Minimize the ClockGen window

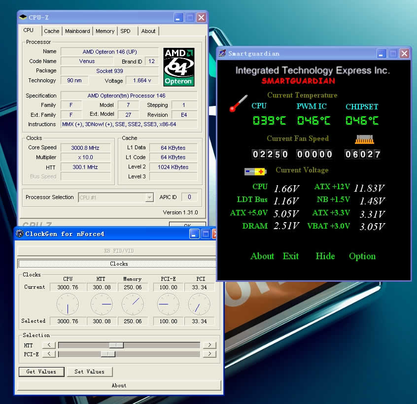pyautogui.click(x=194, y=234)
